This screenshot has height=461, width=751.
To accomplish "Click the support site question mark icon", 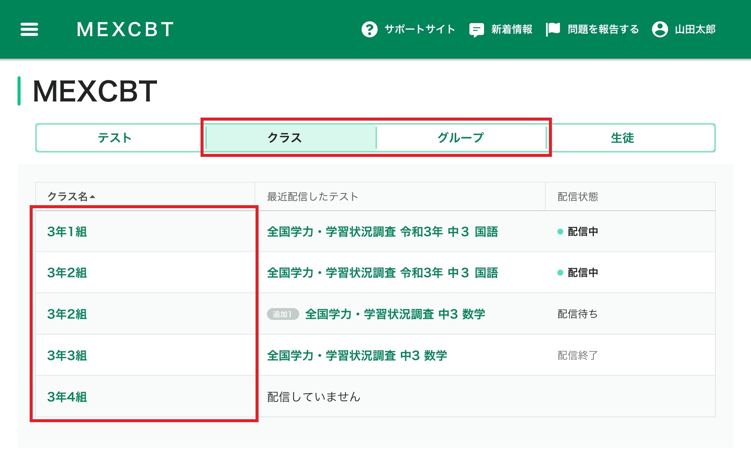I will click(369, 29).
